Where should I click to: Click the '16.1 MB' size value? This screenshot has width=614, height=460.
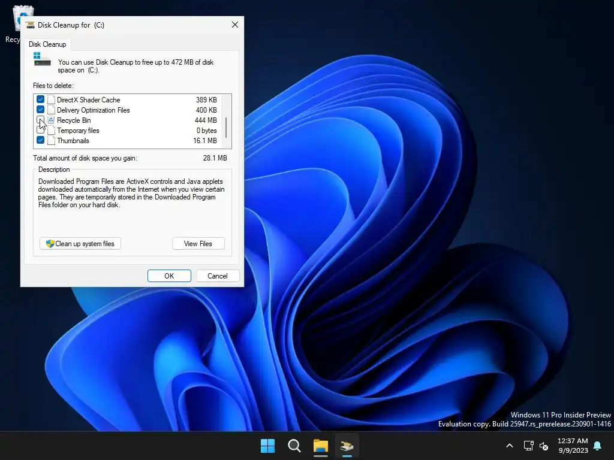click(205, 140)
